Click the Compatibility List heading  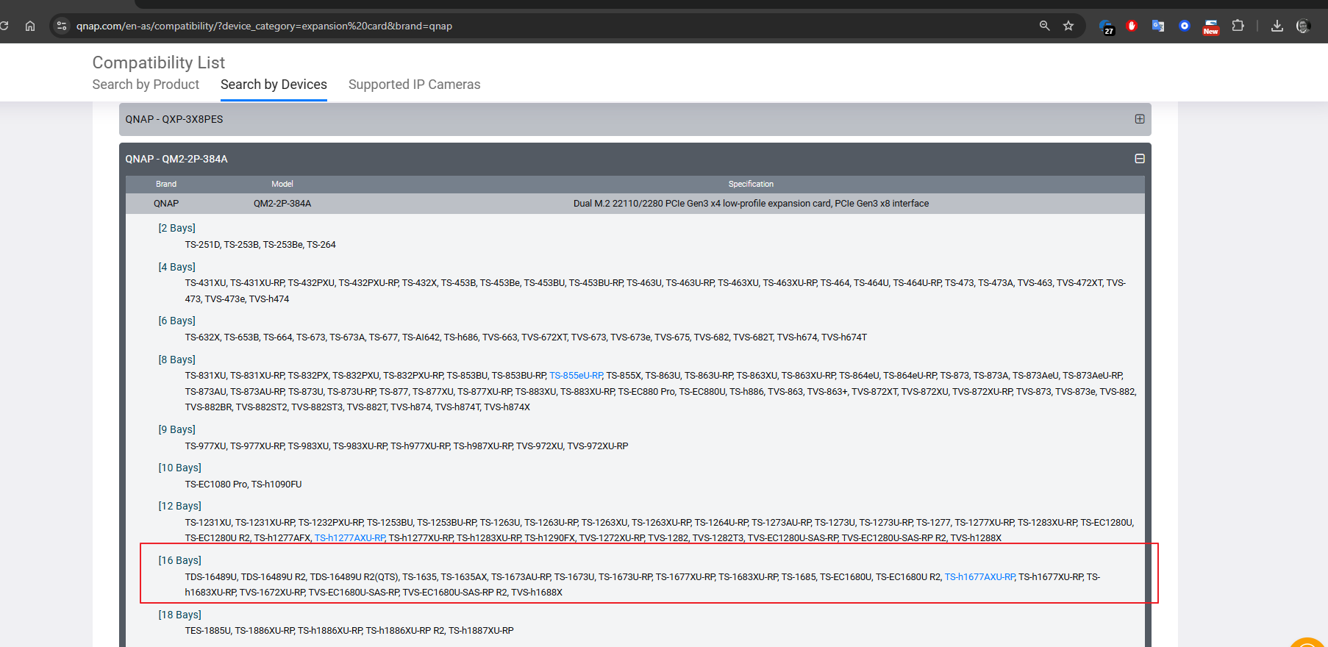point(159,62)
